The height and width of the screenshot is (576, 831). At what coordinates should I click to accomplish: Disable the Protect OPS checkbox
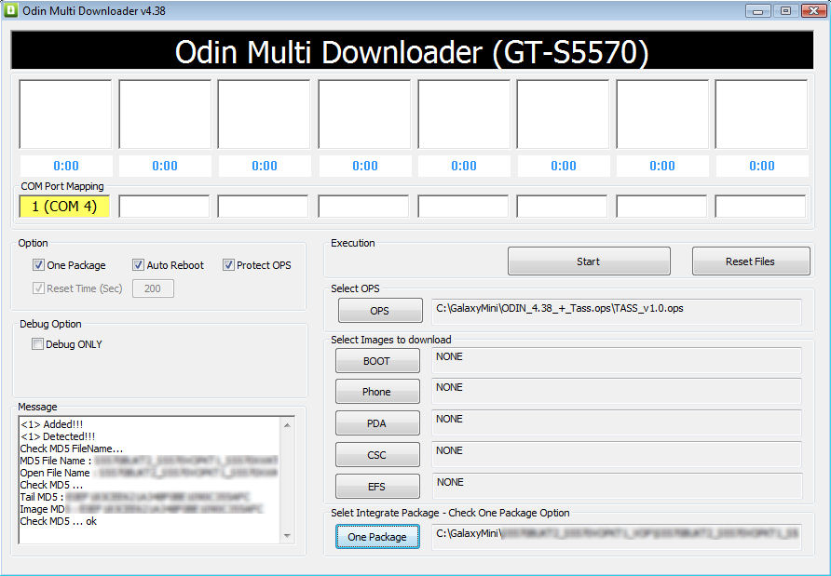228,265
